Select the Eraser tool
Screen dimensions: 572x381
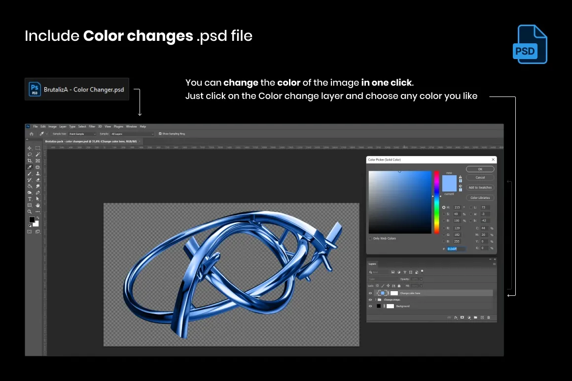point(37,180)
